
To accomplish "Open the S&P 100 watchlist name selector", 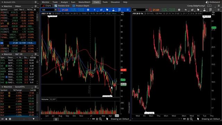I will pos(19,54).
